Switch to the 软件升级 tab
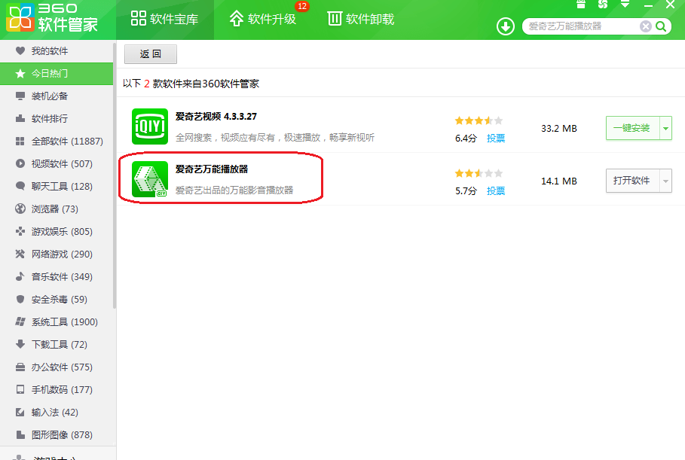 [x=263, y=20]
